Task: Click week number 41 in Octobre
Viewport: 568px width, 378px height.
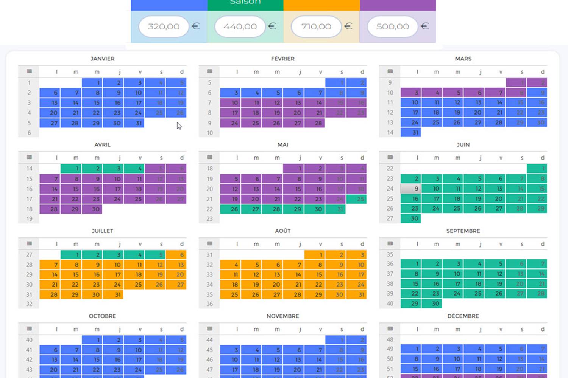Action: (29, 350)
